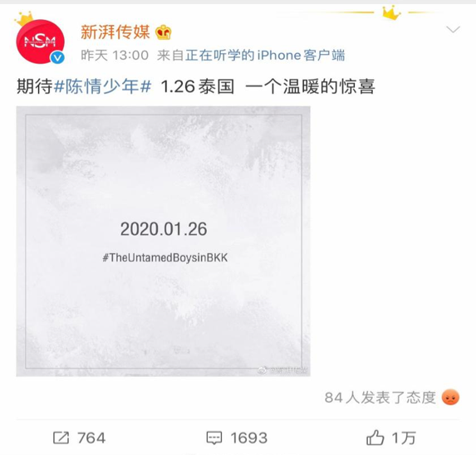Open the 新湃传媒 profile avatar

click(40, 42)
